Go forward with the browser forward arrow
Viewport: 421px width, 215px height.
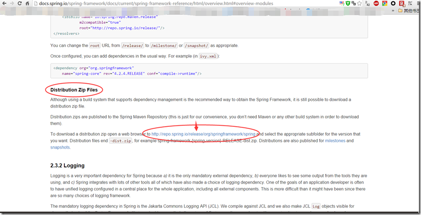point(12,4)
